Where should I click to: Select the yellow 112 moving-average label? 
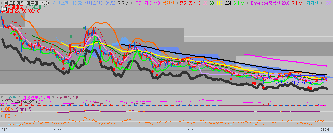[220, 3]
